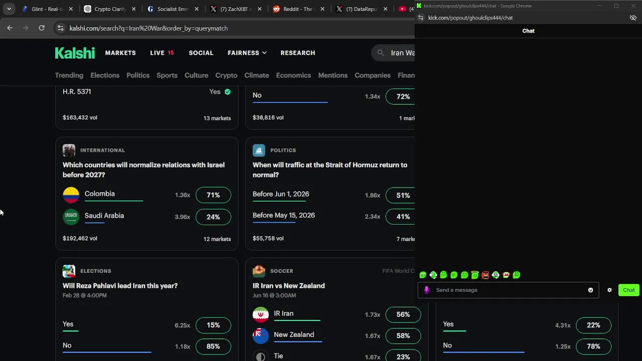Close the Crypto Clarity tab
The height and width of the screenshot is (361, 642).
pos(134,9)
